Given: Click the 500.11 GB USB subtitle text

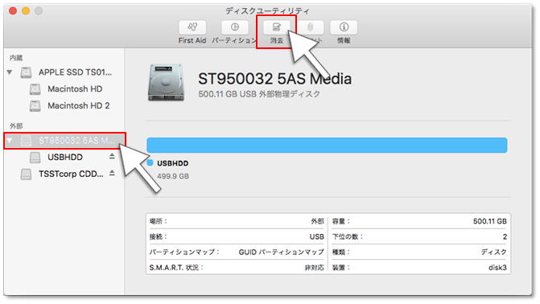Looking at the screenshot, I should (259, 94).
